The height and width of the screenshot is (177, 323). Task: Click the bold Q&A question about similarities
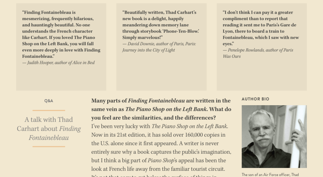click(x=161, y=109)
